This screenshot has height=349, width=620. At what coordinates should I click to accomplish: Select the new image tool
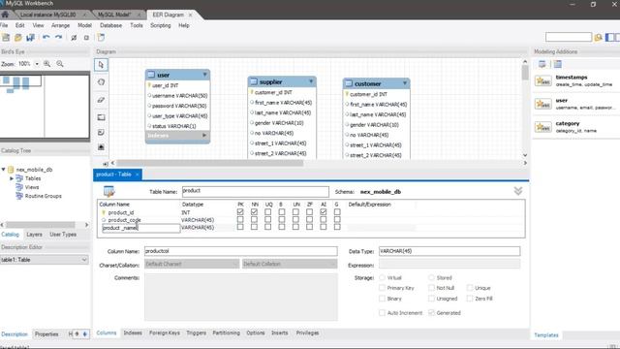click(101, 147)
